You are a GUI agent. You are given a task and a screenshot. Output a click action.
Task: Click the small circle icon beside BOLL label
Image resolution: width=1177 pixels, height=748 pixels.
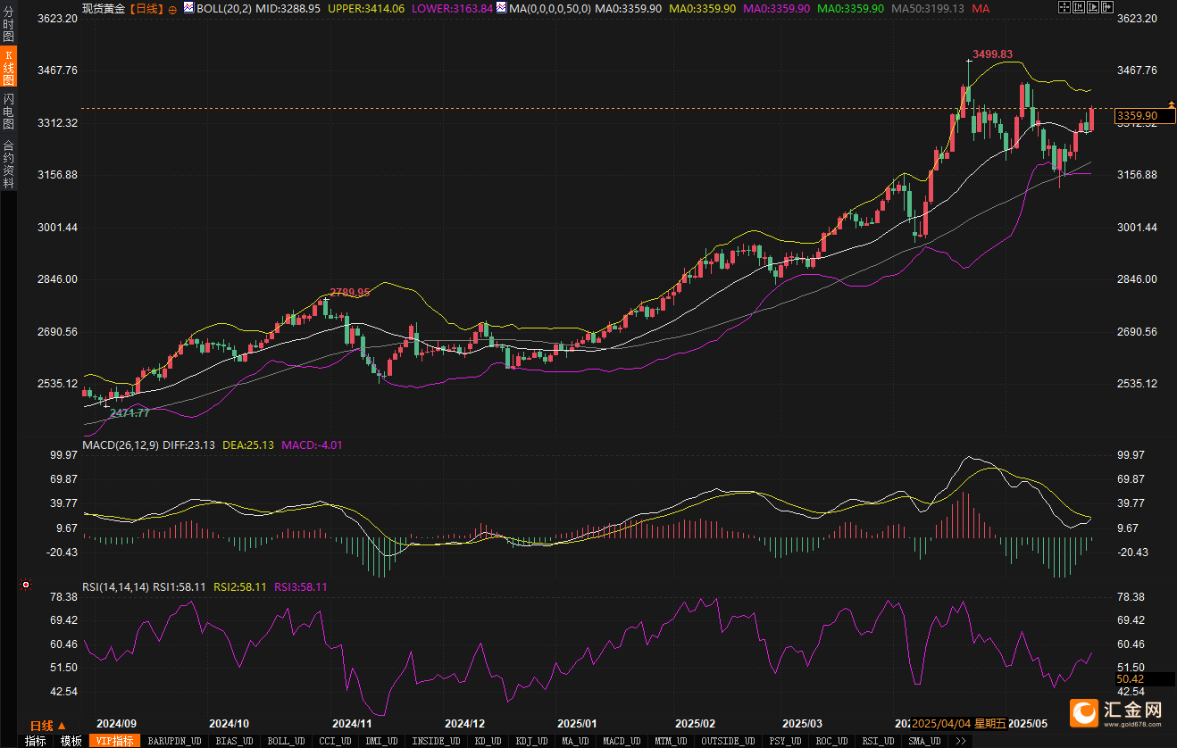click(172, 9)
